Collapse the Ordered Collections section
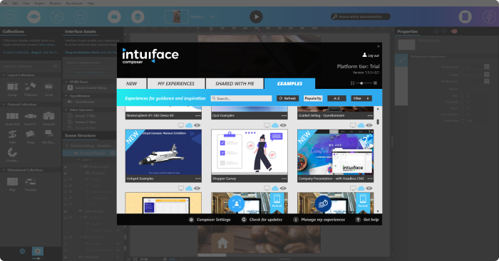This screenshot has width=499, height=261. tap(4, 105)
